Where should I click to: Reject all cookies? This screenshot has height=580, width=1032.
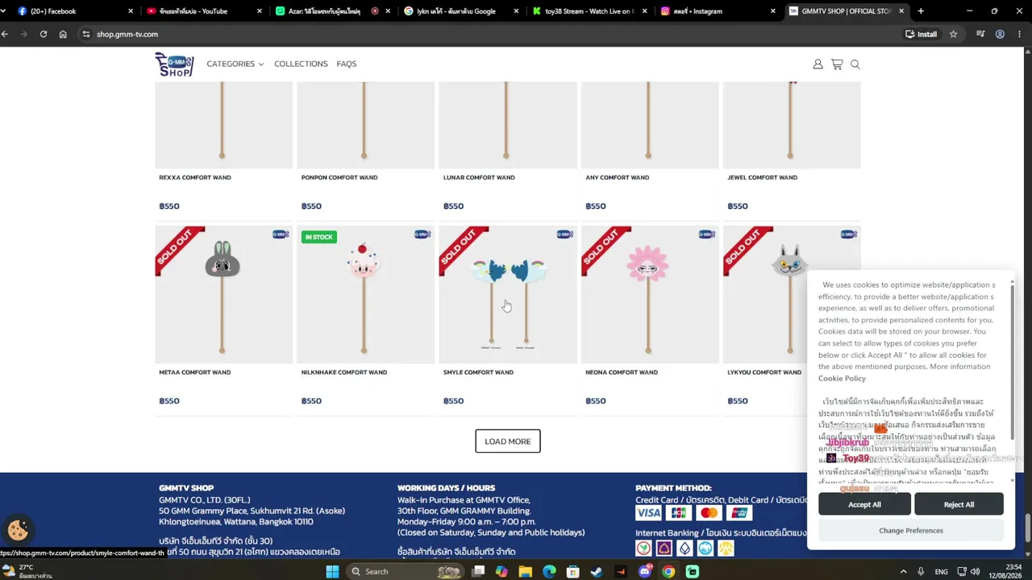(959, 504)
